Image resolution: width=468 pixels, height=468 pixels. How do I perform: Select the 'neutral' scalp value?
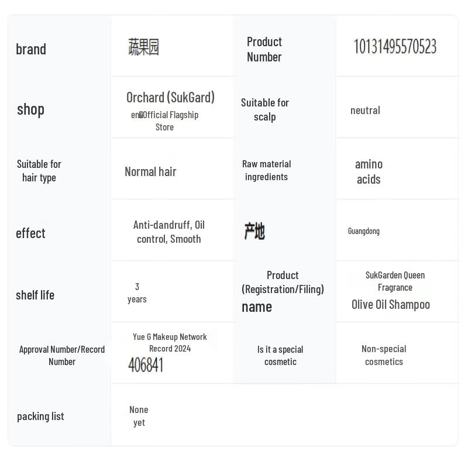coord(365,110)
